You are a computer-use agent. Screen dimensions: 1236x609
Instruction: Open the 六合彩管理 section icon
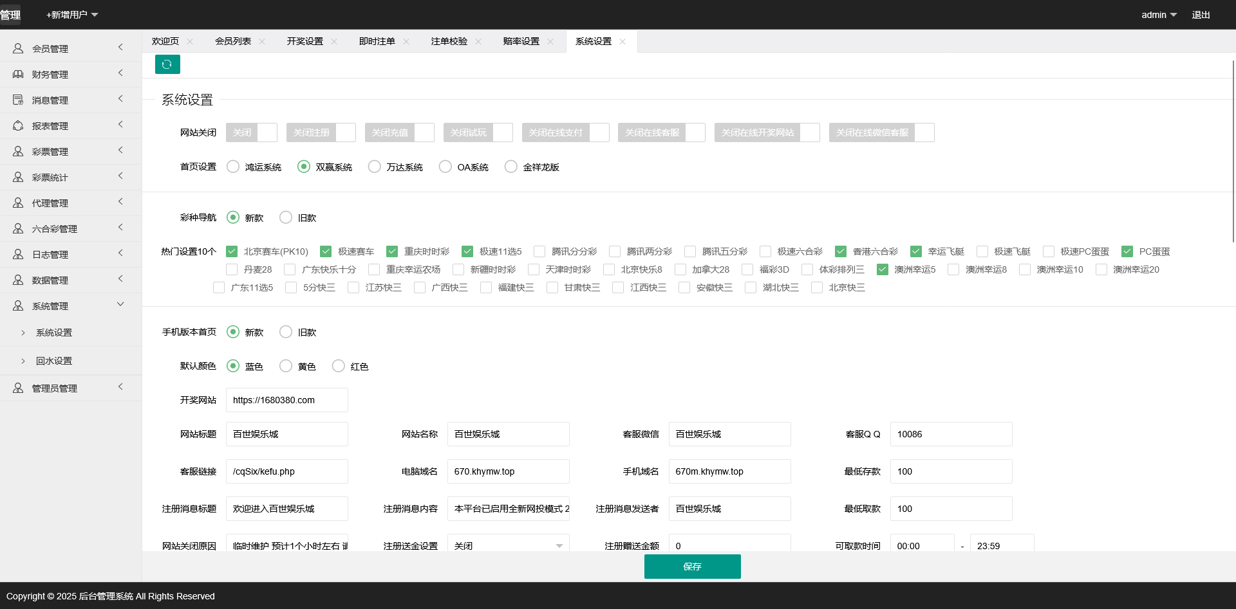[17, 228]
